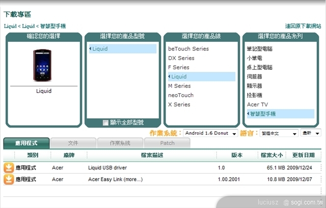The width and height of the screenshot is (326, 208).
Task: Select beTouch Series product line
Action: (x=188, y=49)
